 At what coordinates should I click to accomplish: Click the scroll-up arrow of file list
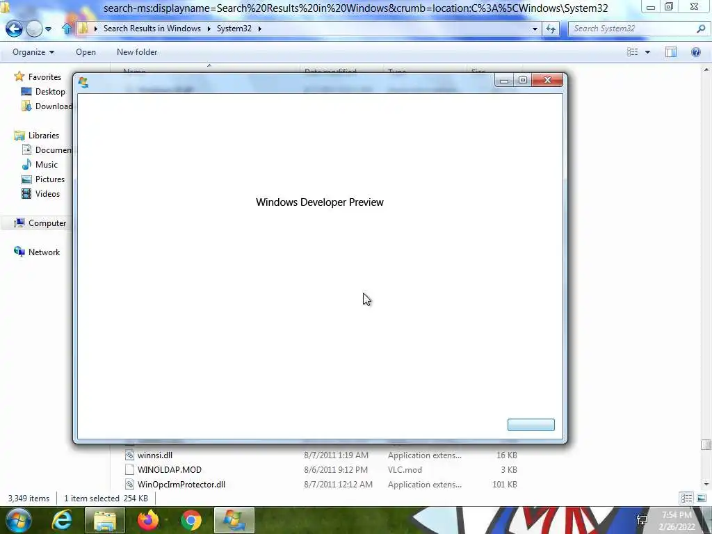tap(706, 70)
